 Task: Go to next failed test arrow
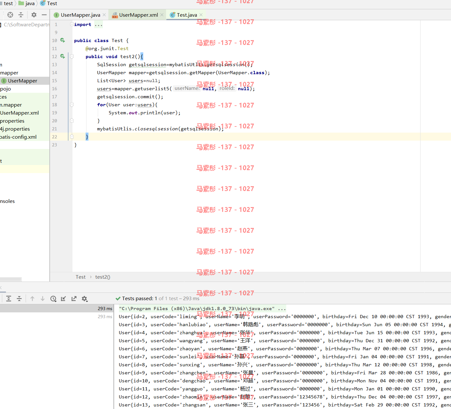click(x=43, y=299)
